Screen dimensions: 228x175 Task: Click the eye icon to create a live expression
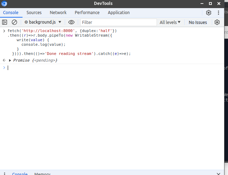[71, 22]
